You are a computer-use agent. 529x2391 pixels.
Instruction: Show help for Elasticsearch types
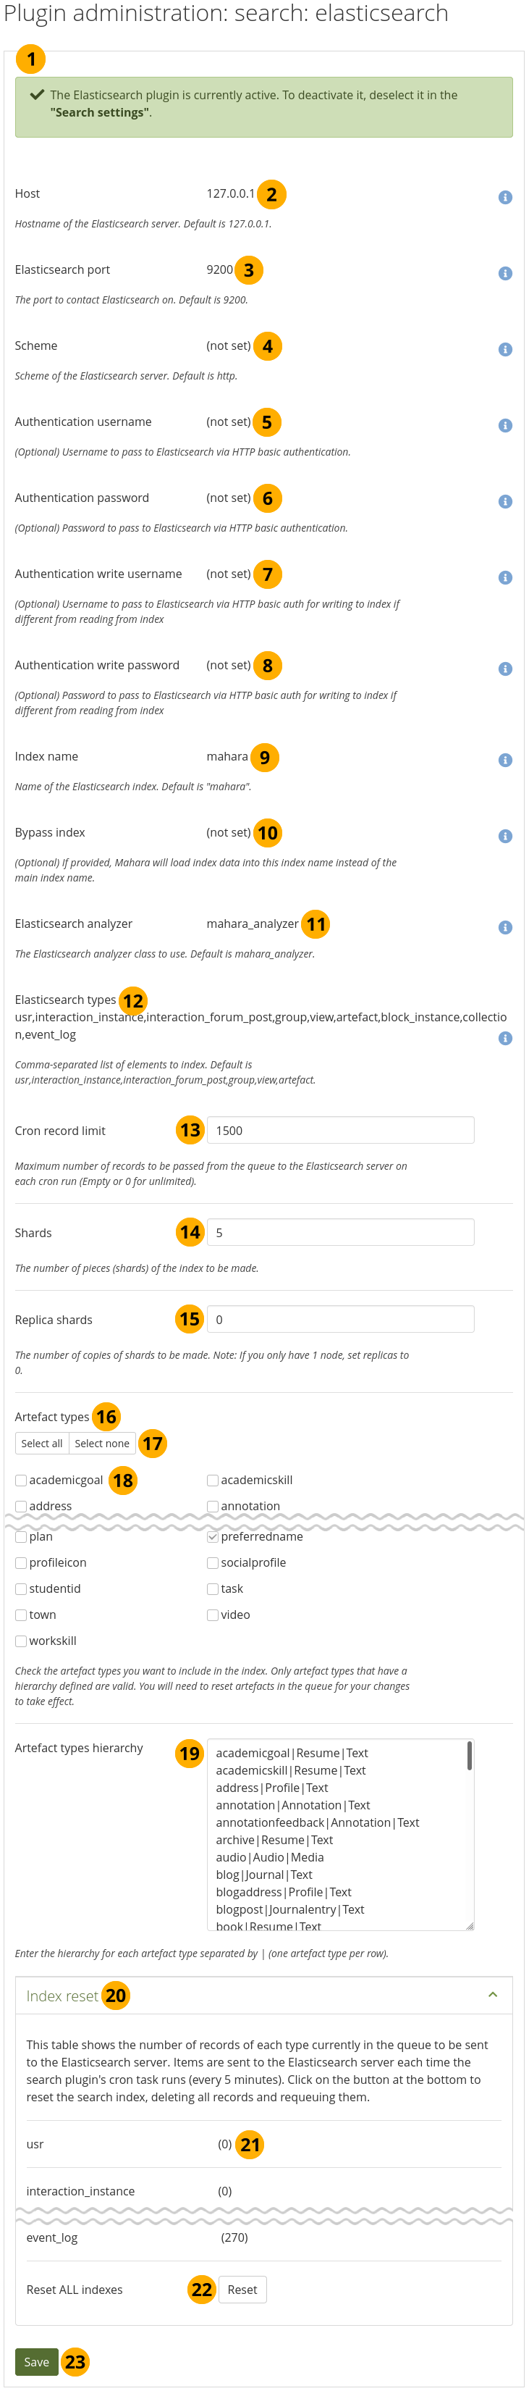[505, 1039]
